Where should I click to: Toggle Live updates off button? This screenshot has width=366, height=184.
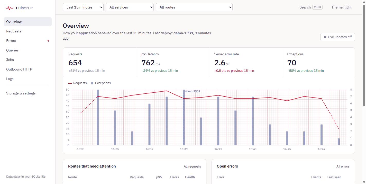point(338,37)
